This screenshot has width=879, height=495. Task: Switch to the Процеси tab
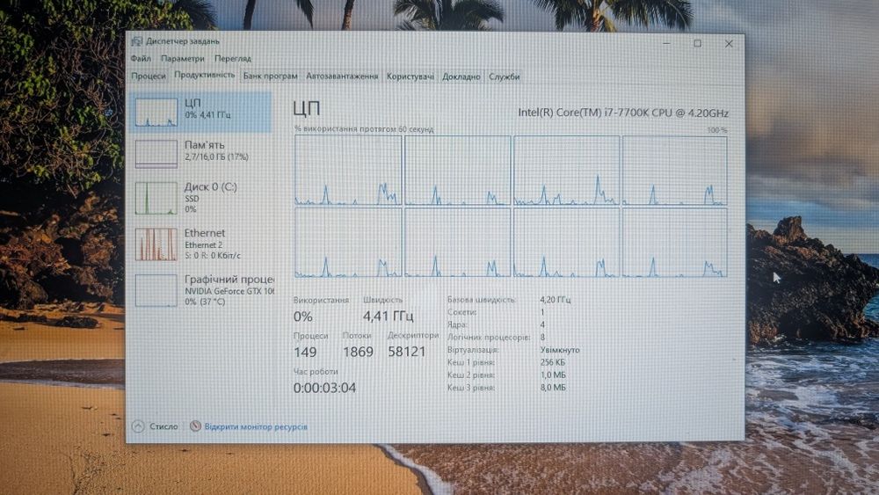148,76
